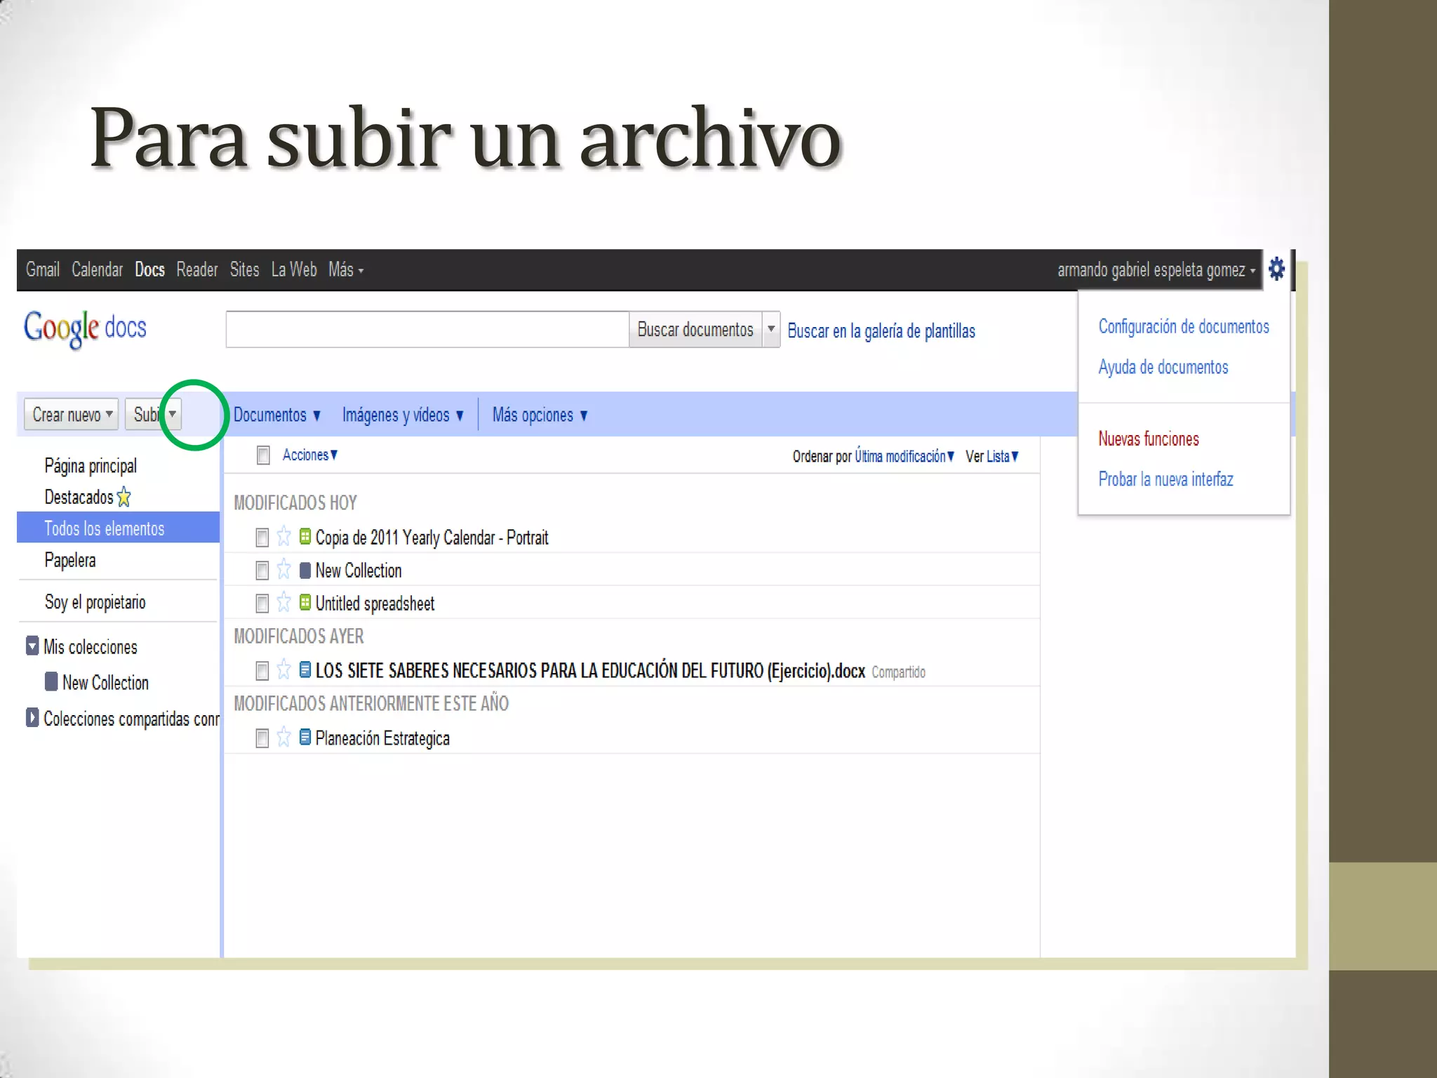
Task: Star the Planeación Estrategica document
Action: click(x=283, y=737)
